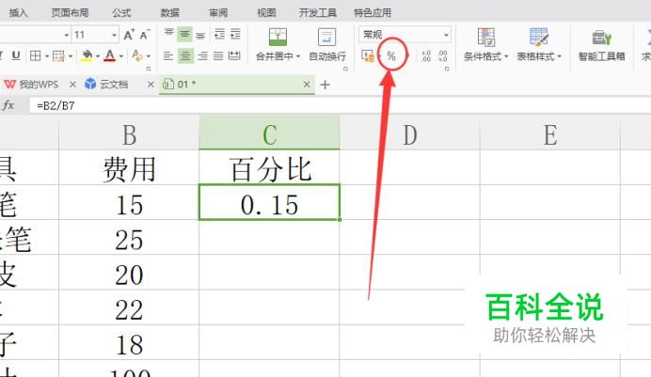Select the 百分比 header cell

coord(269,167)
